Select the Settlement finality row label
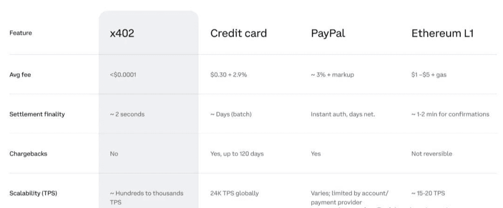This screenshot has height=208, width=503. (37, 114)
